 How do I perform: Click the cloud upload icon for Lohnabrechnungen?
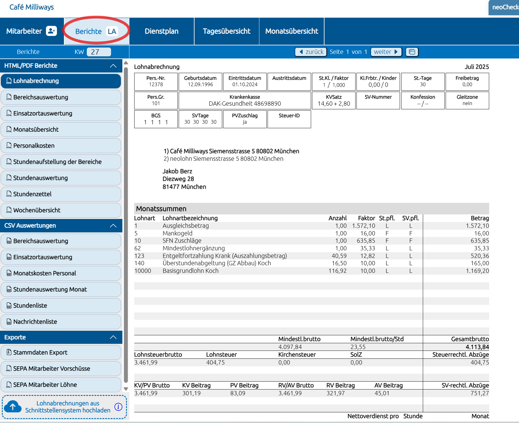coord(13,407)
